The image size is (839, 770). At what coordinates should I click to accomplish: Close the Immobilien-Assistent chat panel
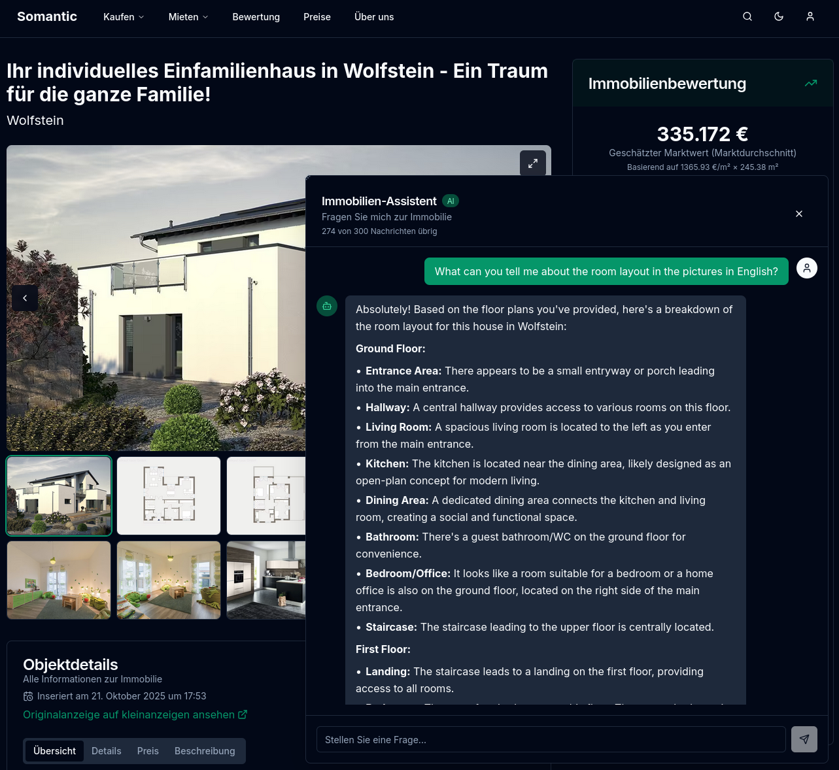tap(799, 214)
